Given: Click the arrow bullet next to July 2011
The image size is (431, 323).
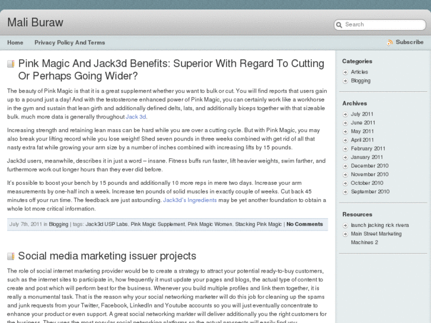Looking at the screenshot, I should point(346,114).
